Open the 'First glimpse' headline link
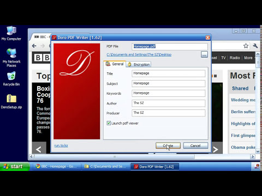262x196 pixels. (243, 136)
